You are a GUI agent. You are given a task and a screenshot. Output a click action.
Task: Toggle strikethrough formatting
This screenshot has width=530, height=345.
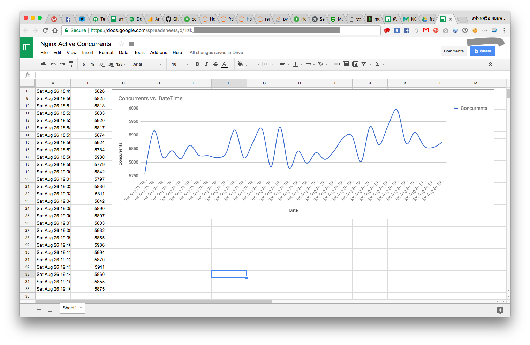point(215,64)
